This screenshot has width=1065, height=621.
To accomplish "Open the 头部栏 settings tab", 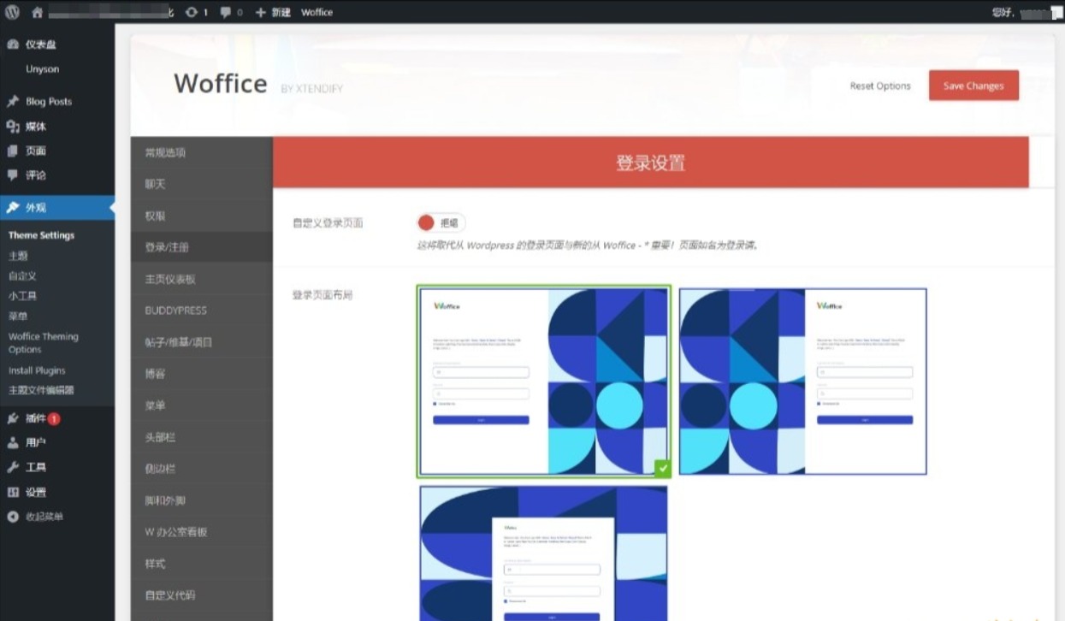I will pos(202,437).
